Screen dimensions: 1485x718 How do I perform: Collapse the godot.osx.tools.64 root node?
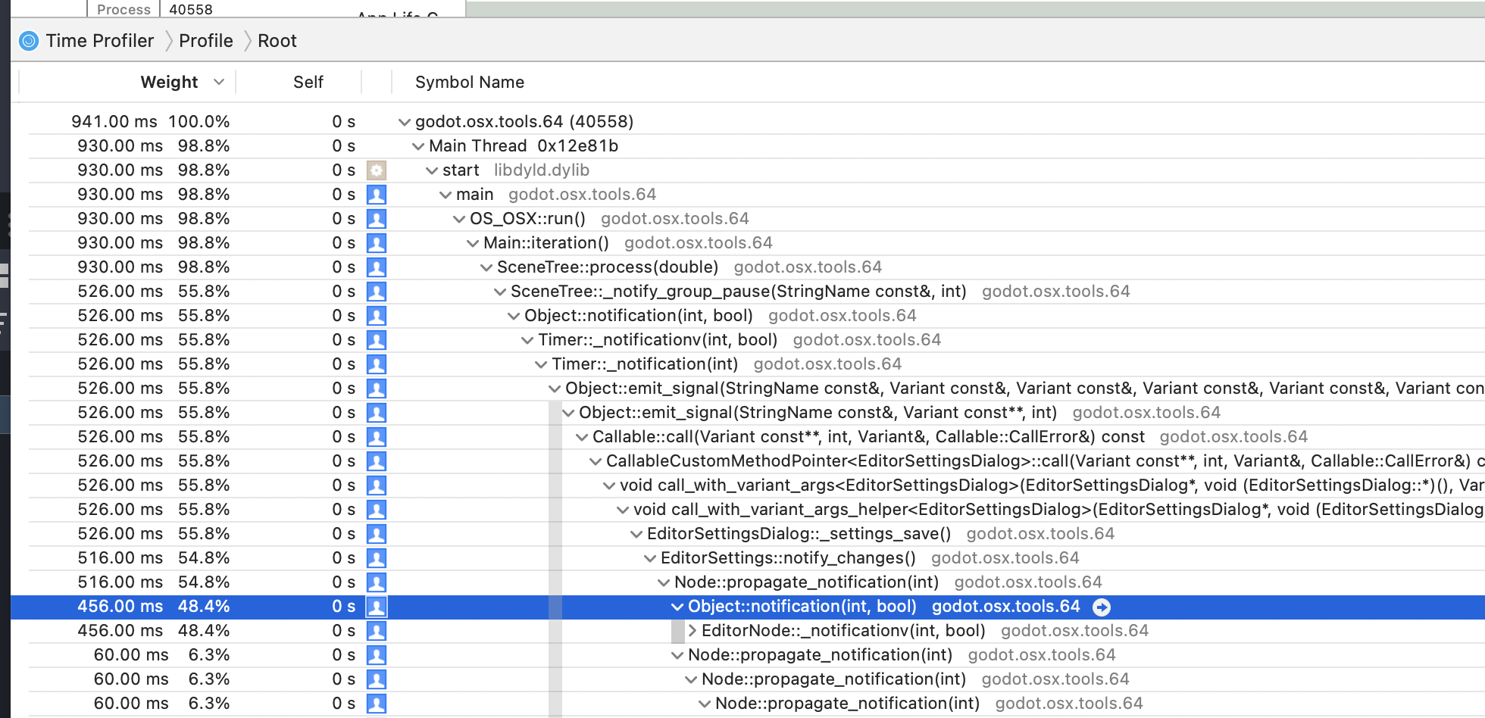click(405, 121)
